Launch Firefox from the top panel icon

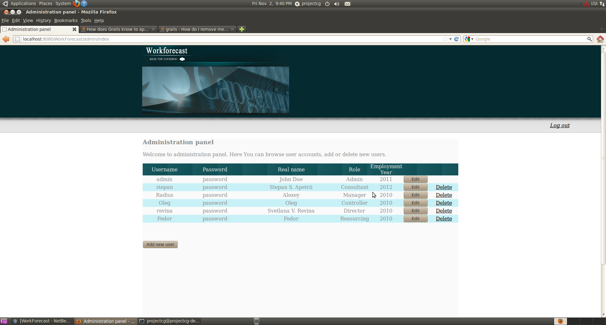[x=76, y=3]
